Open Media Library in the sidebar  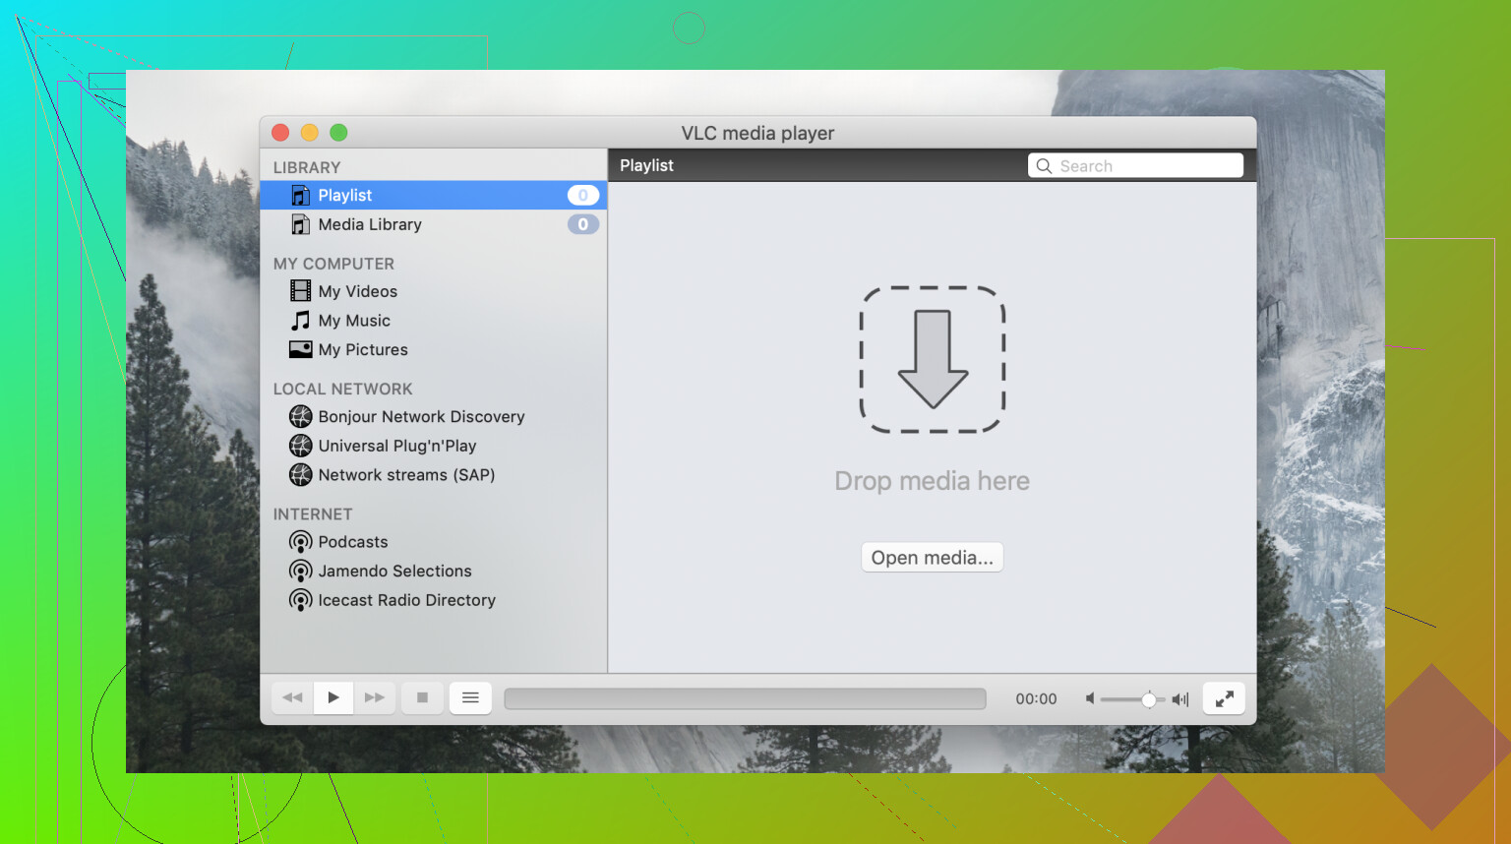click(x=434, y=225)
